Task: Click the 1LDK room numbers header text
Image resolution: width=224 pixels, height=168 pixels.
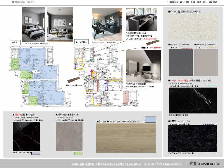Action: 192,2
